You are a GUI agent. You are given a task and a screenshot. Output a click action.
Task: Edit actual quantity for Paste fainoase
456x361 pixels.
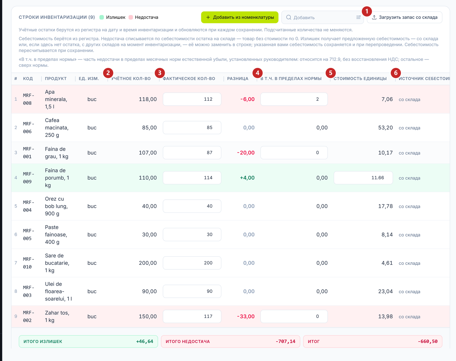click(192, 234)
